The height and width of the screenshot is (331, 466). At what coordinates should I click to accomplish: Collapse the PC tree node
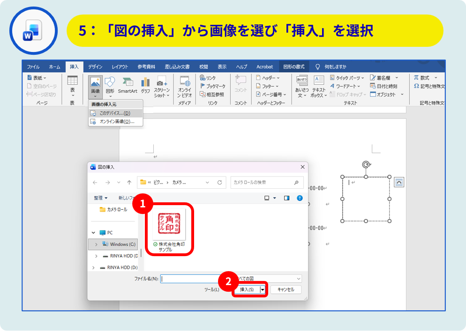click(94, 233)
